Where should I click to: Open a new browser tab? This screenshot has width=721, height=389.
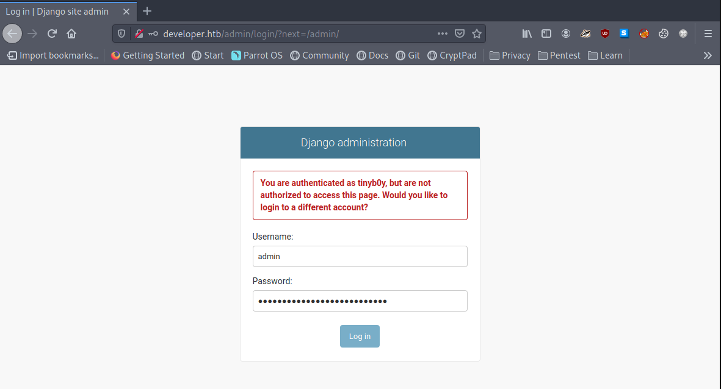pyautogui.click(x=147, y=11)
